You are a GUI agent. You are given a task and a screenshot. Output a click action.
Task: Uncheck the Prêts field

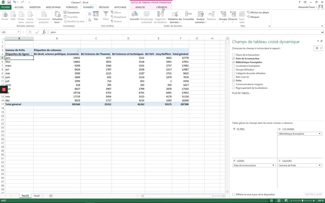coord(233,81)
